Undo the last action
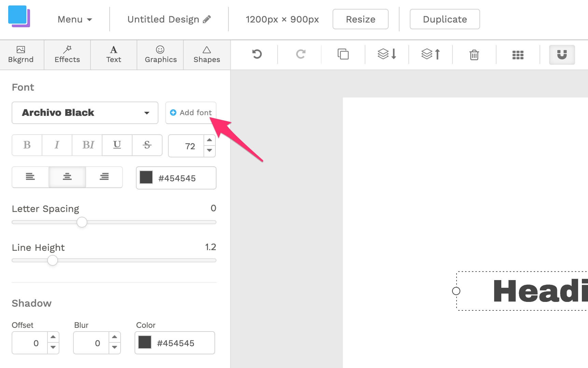Screen dimensions: 588x368 pyautogui.click(x=256, y=54)
